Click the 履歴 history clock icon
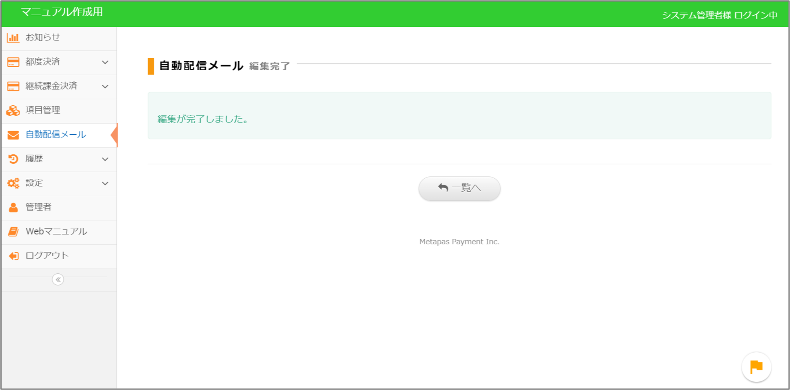This screenshot has height=390, width=790. (x=13, y=159)
